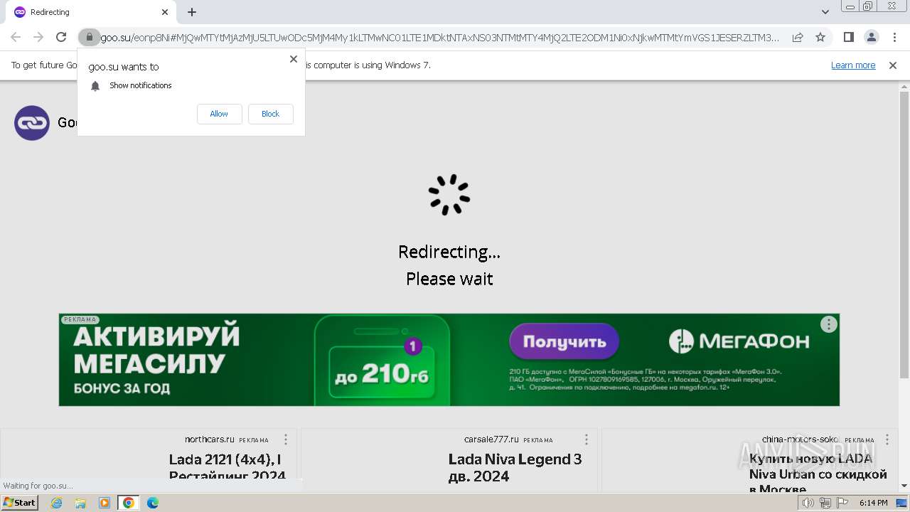The width and height of the screenshot is (910, 512).
Task: Open Action Center flag icon
Action: point(842,503)
